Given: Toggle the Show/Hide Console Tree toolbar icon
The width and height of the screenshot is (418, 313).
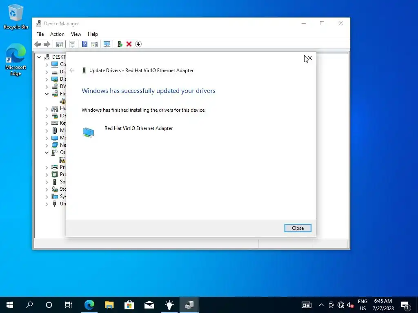Looking at the screenshot, I should click(60, 44).
